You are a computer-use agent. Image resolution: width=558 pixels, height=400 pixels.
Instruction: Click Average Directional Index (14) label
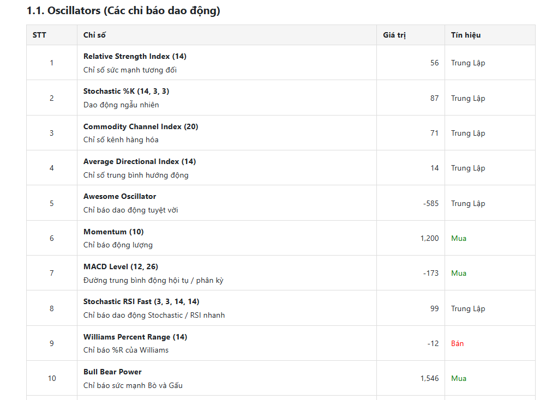pyautogui.click(x=140, y=161)
